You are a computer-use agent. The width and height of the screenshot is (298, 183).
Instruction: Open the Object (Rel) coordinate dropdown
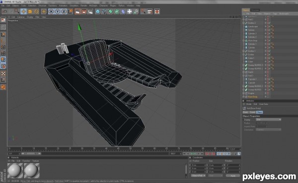tap(198, 176)
